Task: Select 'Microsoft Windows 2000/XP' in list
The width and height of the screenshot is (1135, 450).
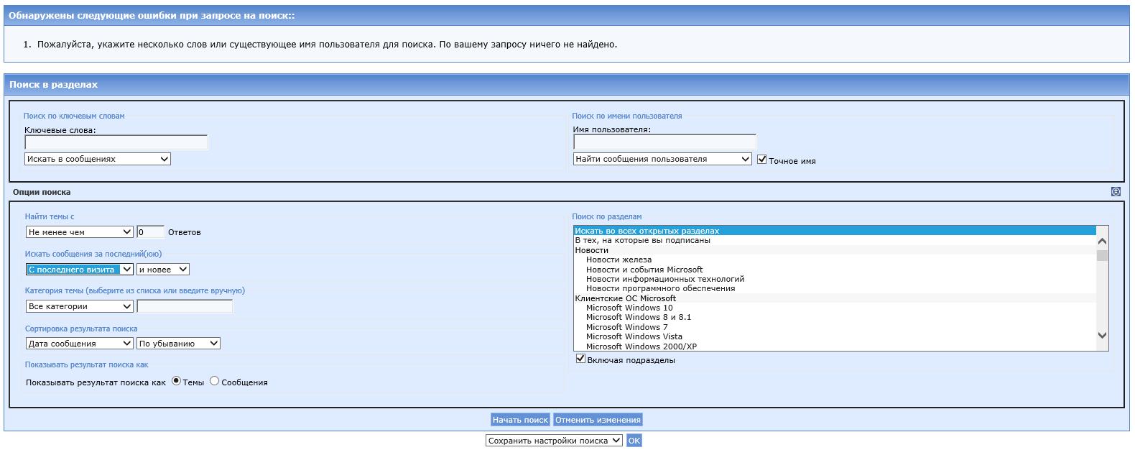Action: (x=835, y=346)
